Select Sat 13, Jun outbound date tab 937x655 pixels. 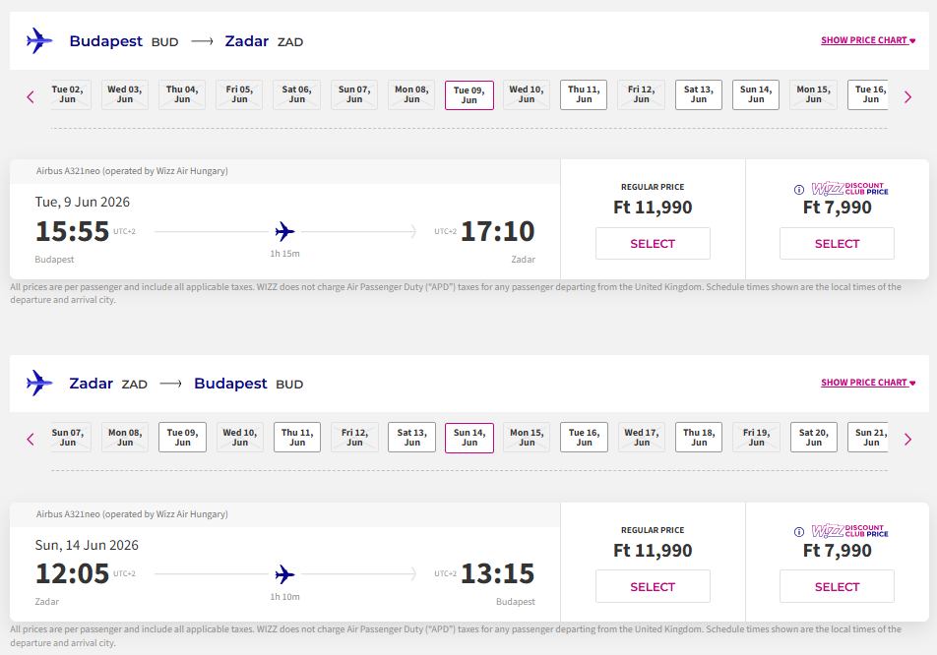coord(699,94)
